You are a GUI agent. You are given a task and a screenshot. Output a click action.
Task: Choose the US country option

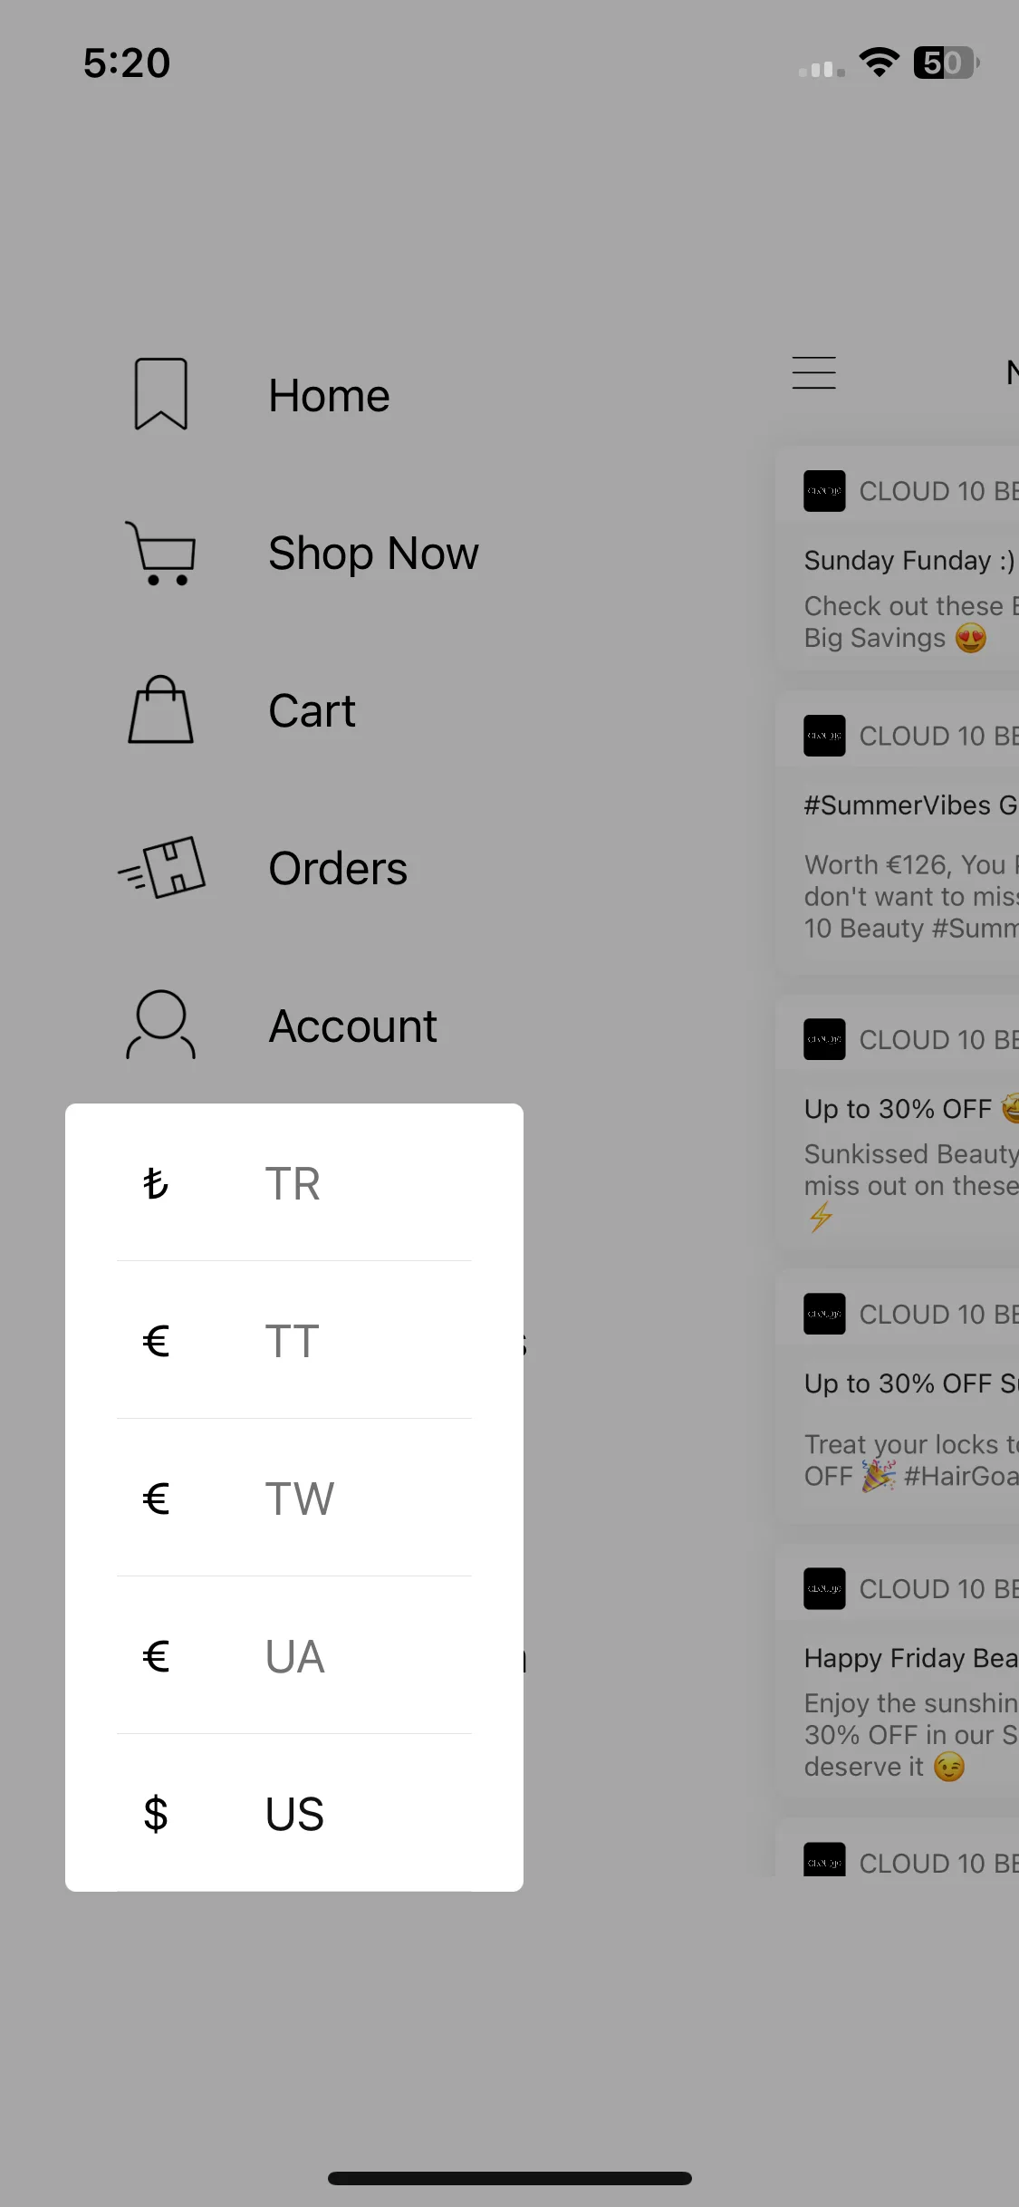[294, 1813]
